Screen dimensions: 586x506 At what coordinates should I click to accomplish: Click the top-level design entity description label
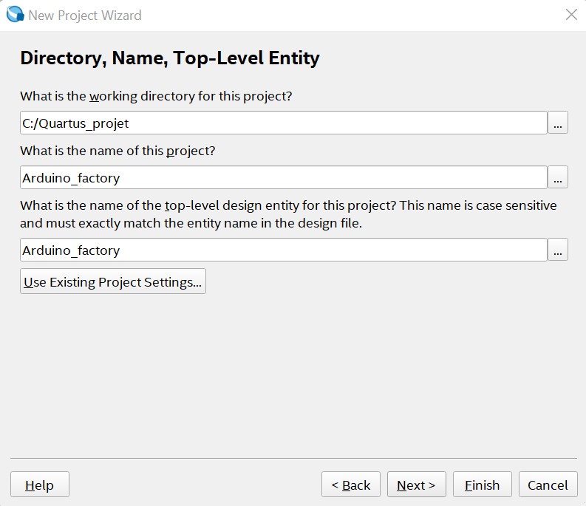coord(288,213)
